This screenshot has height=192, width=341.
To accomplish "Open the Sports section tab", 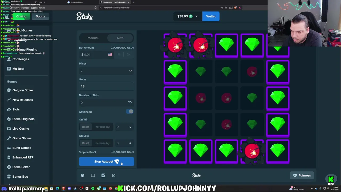I will tap(40, 16).
